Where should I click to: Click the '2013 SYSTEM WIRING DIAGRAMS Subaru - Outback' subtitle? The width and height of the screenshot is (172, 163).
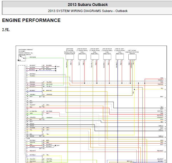click(x=88, y=11)
